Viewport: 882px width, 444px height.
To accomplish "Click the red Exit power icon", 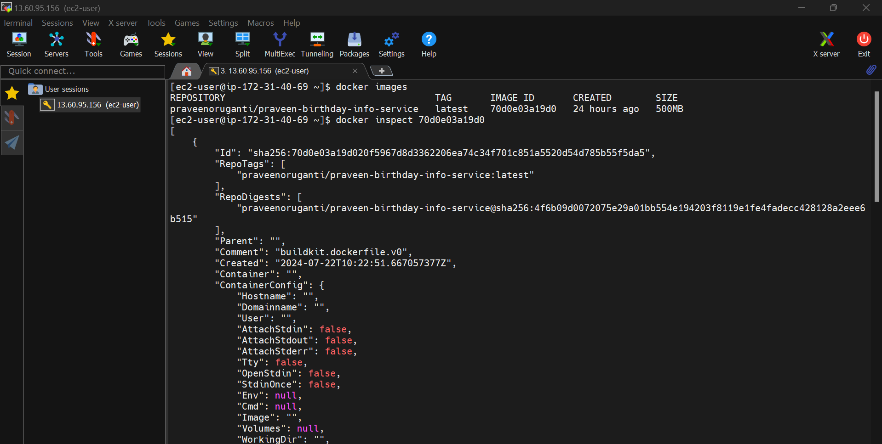I will point(864,45).
